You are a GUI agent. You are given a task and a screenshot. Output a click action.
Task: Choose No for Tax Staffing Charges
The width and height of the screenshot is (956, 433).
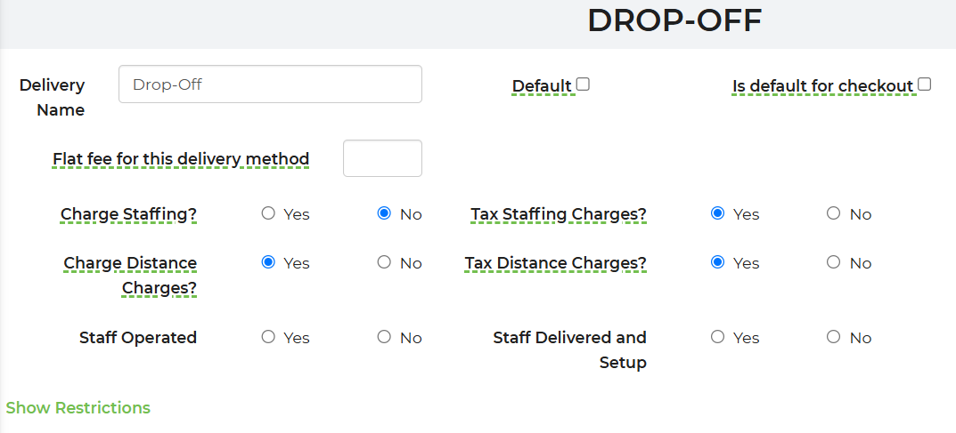[x=833, y=213]
